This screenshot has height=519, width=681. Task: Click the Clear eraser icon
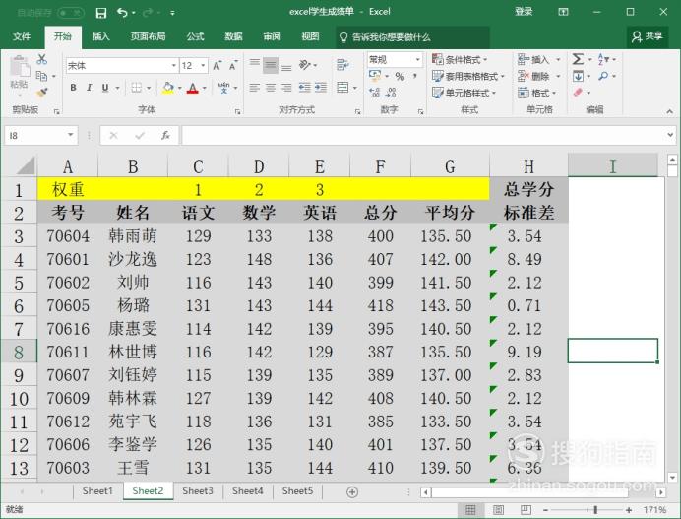click(578, 93)
